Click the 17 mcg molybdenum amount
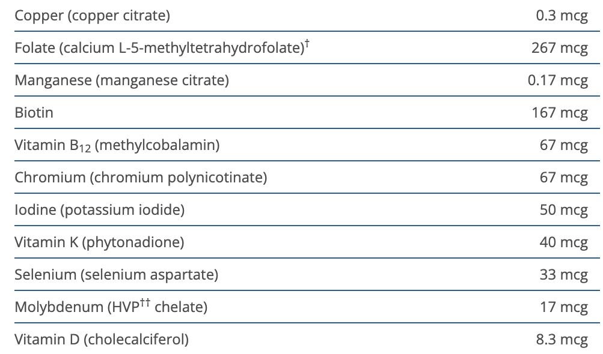 coord(563,307)
